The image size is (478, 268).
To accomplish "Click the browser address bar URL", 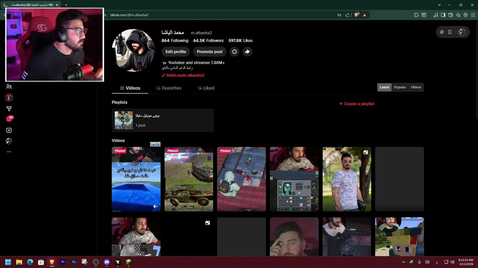I will (x=129, y=15).
